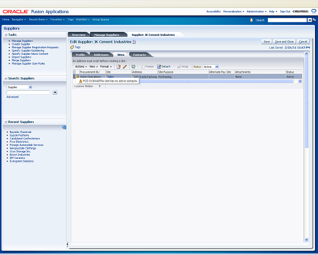318x255 pixels.
Task: Click the Sign Out link
Action: 285,11
